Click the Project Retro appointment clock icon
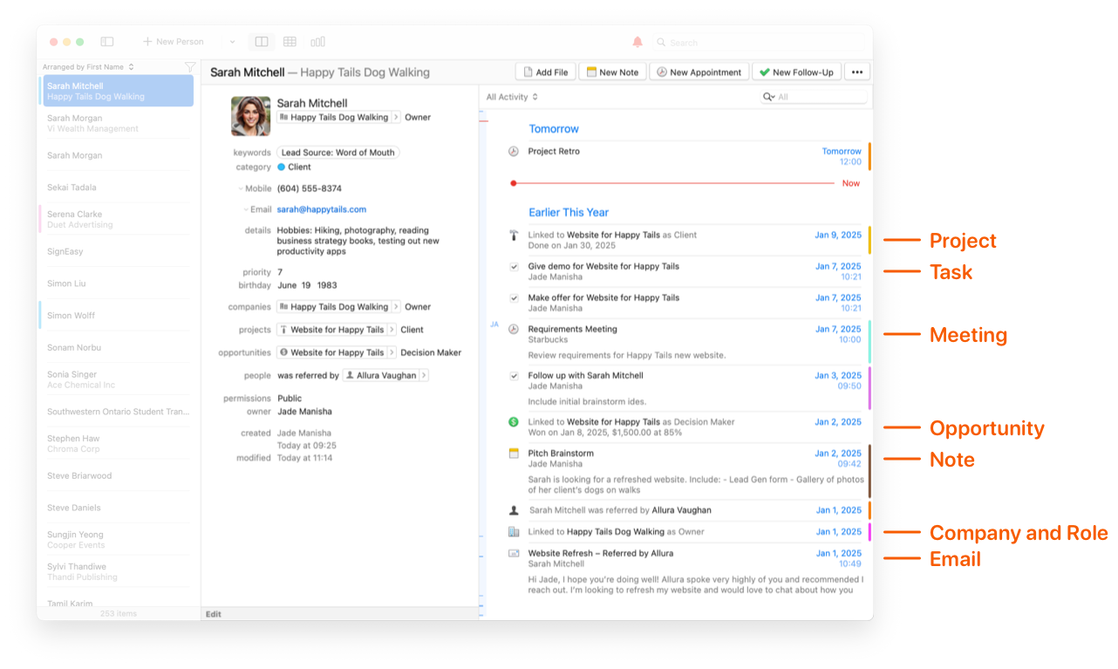Screen dimensions: 1118x669 (x=514, y=152)
